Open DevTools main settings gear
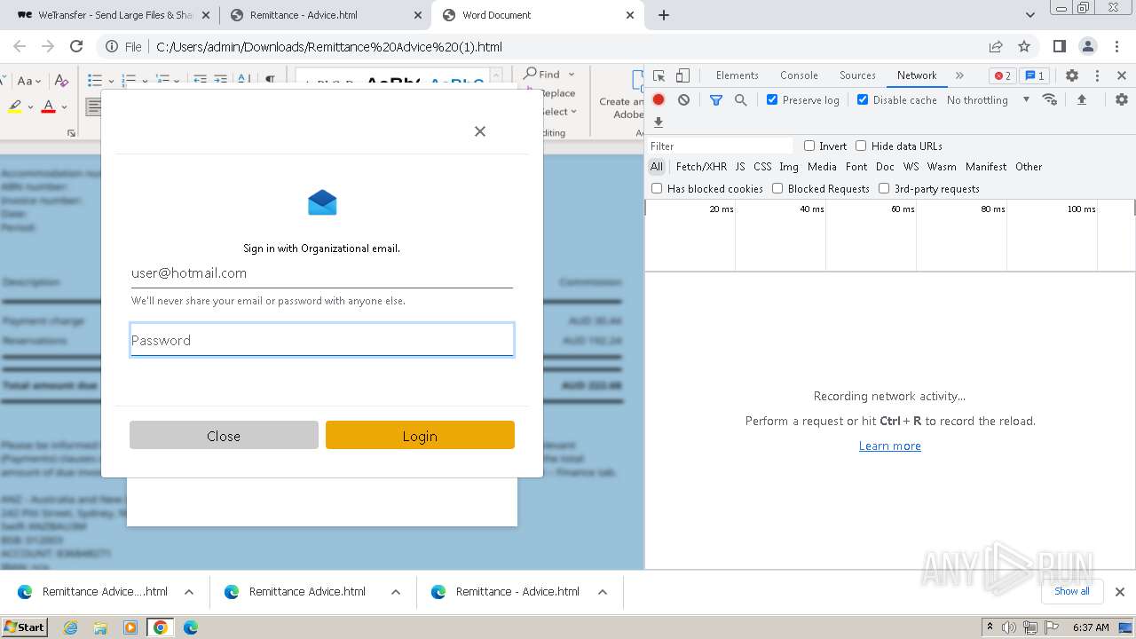The height and width of the screenshot is (639, 1136). tap(1072, 75)
